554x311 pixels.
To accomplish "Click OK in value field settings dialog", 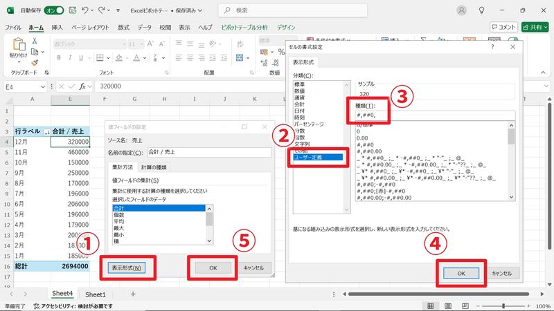I will (x=213, y=268).
